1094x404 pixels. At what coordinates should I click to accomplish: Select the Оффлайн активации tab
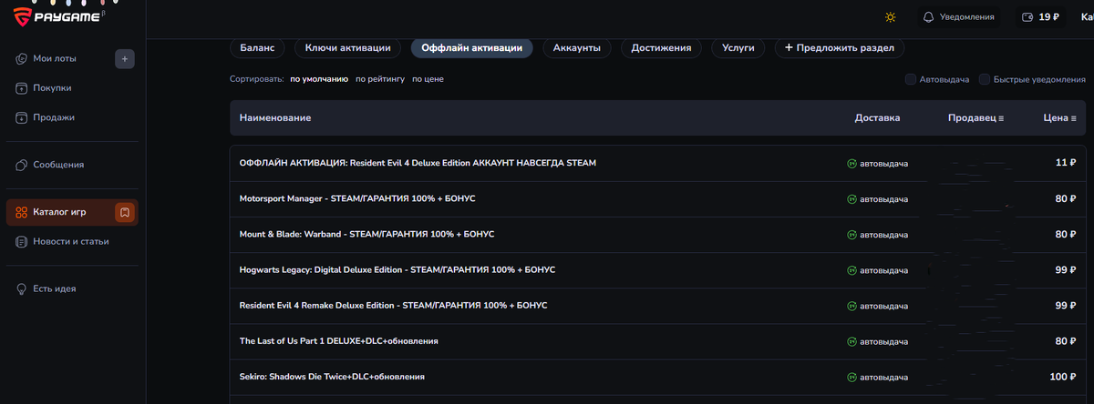[x=472, y=47]
